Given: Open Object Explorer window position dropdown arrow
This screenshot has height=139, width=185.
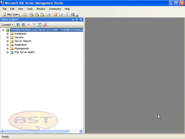Looking at the screenshot, I should coord(73,20).
